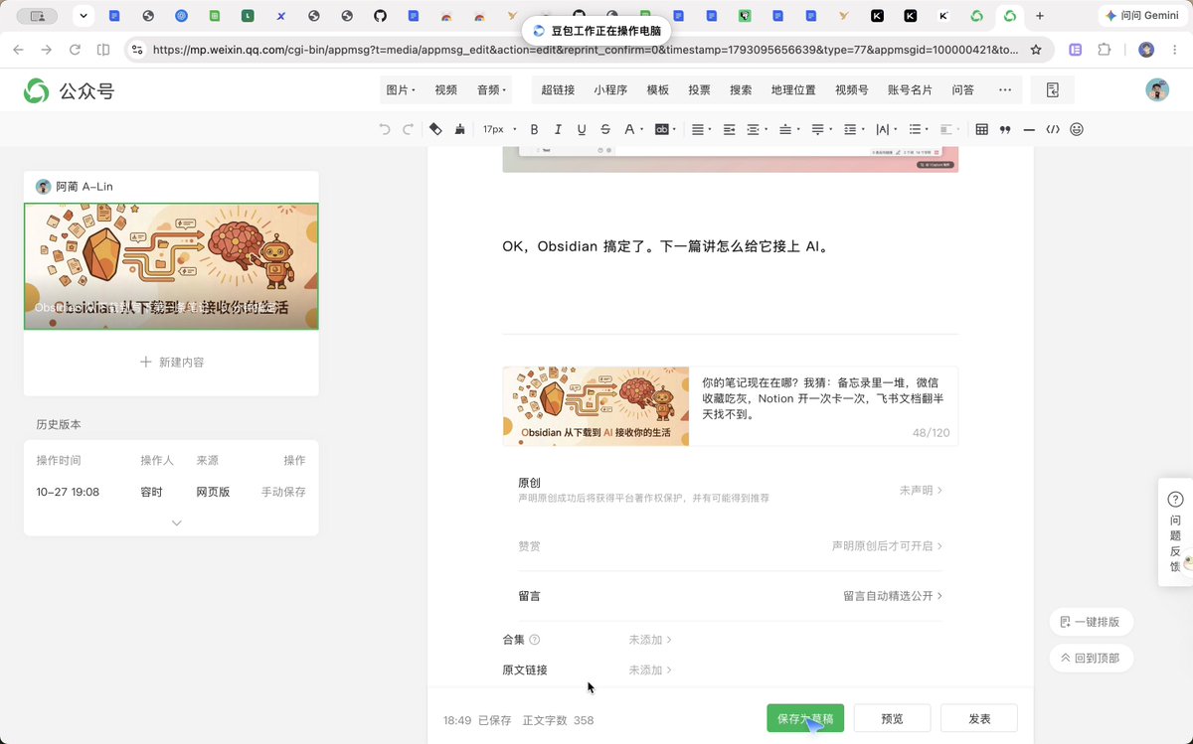Insert an 账号名片
This screenshot has height=744, width=1193.
[910, 89]
